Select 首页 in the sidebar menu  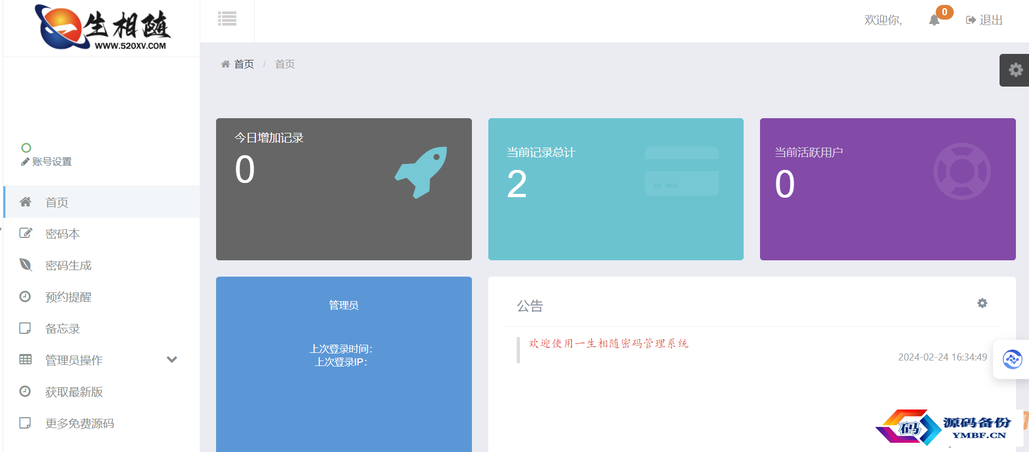coord(101,202)
